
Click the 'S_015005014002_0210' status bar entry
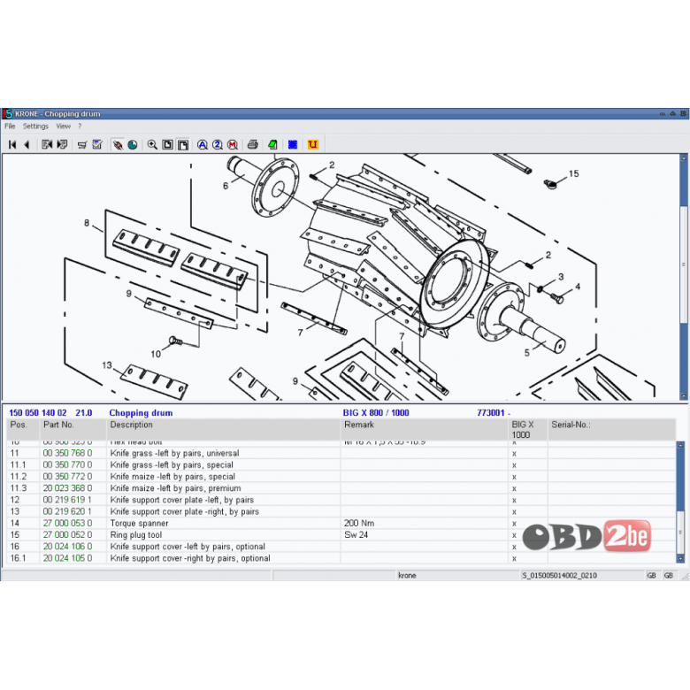(x=559, y=576)
